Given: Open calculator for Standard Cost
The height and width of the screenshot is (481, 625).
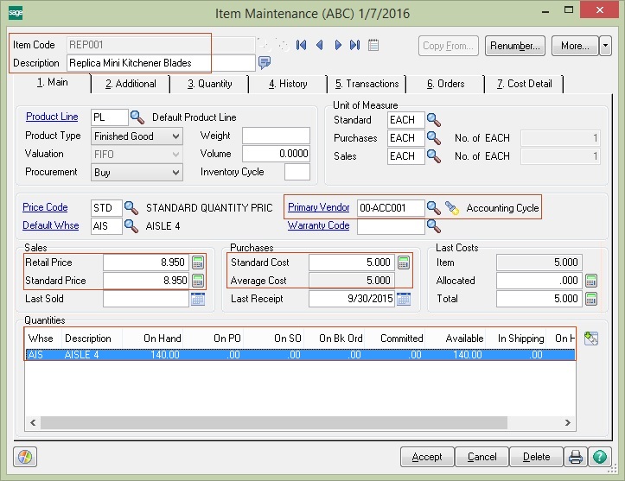Looking at the screenshot, I should [404, 263].
